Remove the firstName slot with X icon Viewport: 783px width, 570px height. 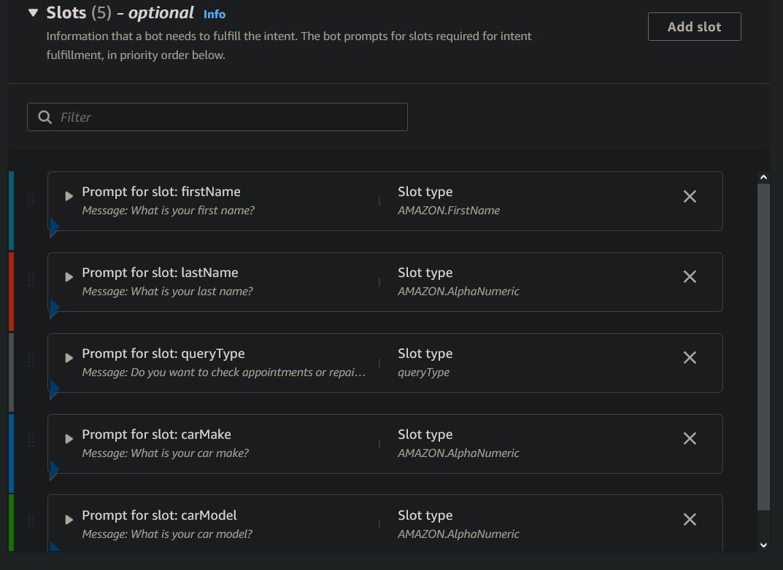tap(690, 197)
